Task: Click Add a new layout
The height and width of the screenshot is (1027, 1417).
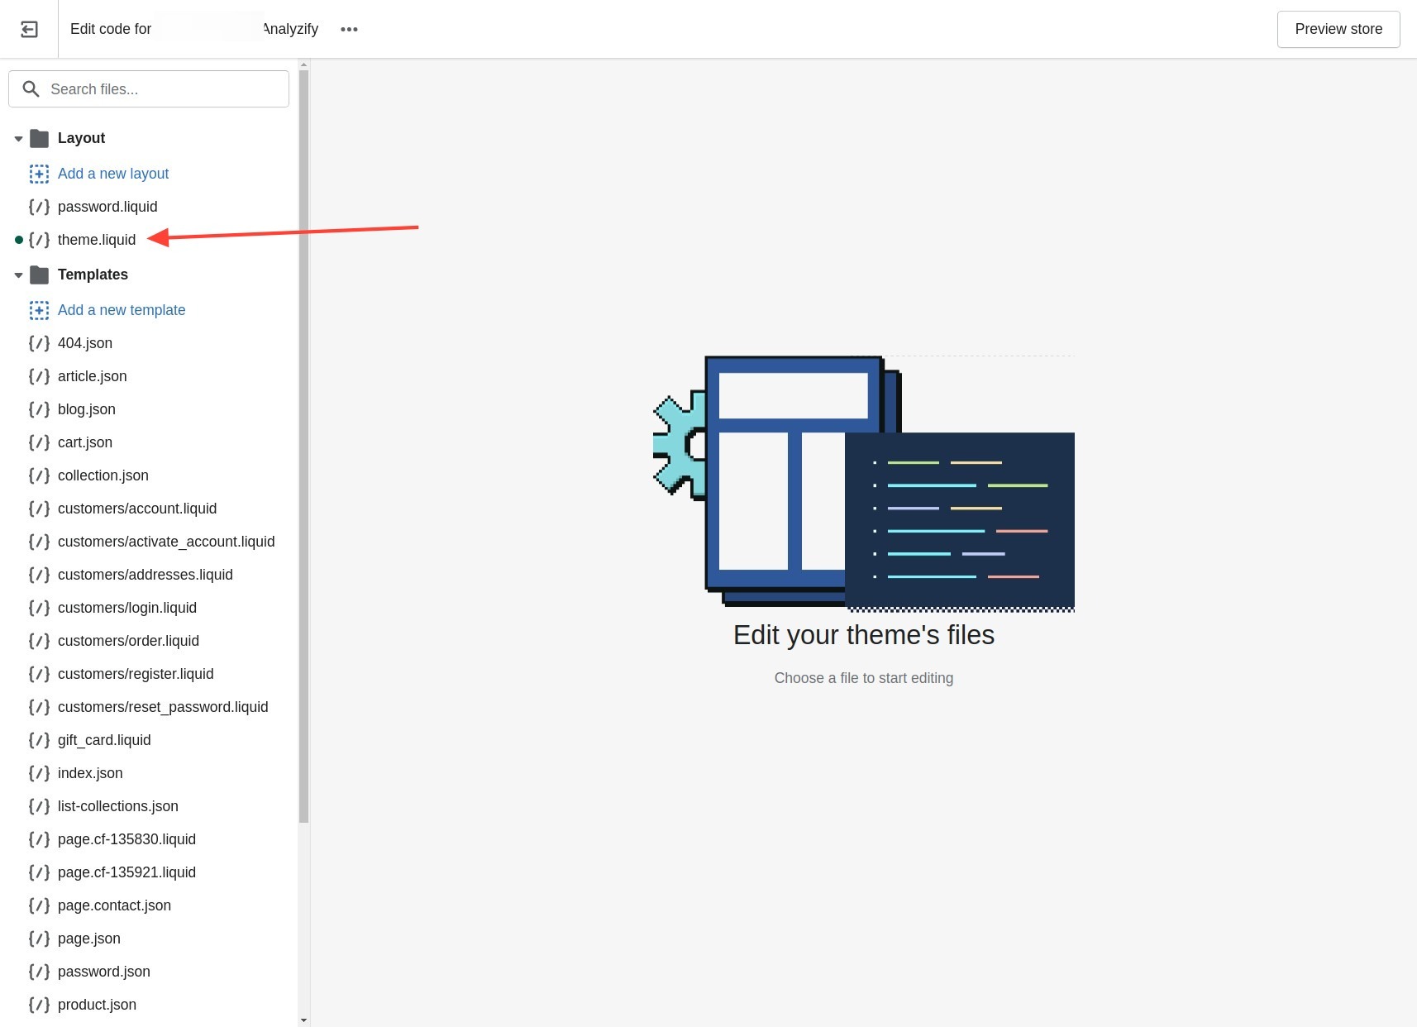Action: click(x=113, y=174)
